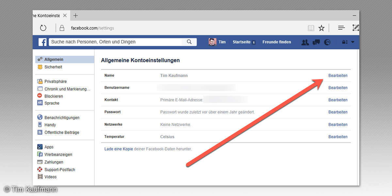Open Tim's profile link
The image size is (392, 196).
(x=222, y=42)
